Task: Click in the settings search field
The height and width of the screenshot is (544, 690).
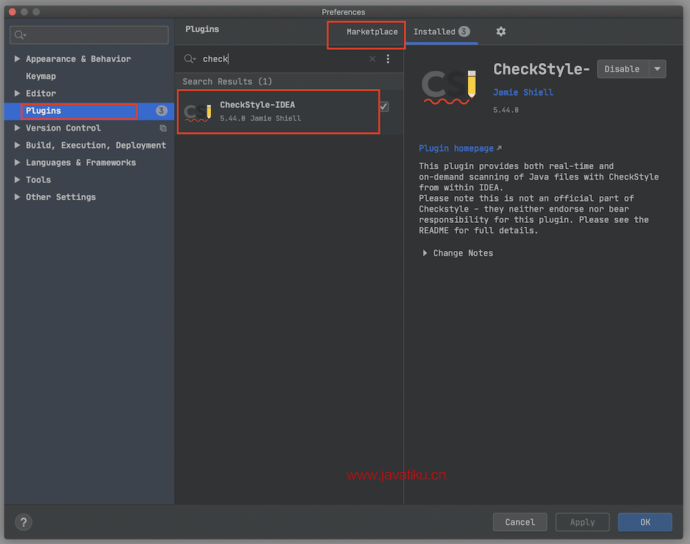Action: pos(89,35)
